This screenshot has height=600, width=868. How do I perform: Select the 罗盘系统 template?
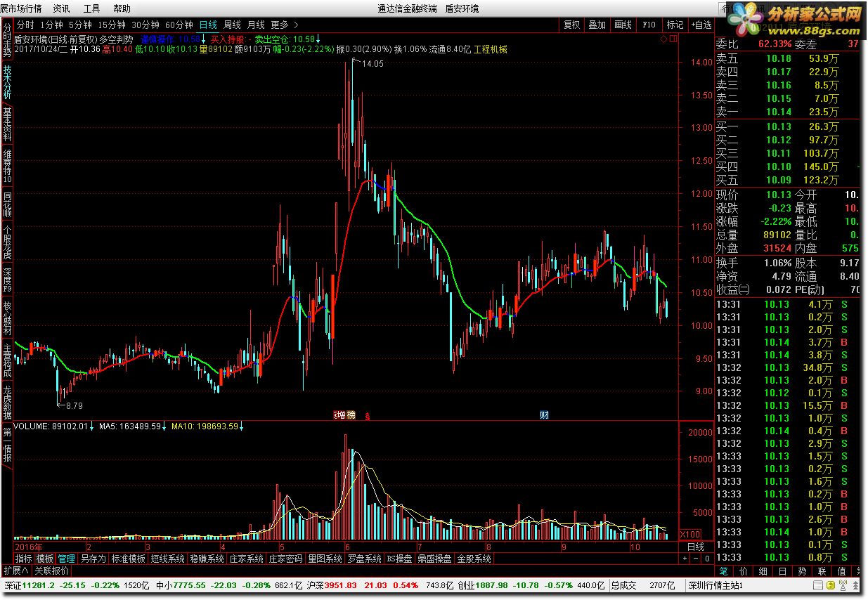click(x=364, y=559)
